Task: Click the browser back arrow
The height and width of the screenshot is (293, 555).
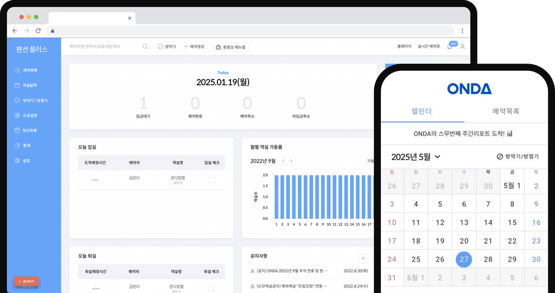Action: coord(15,31)
